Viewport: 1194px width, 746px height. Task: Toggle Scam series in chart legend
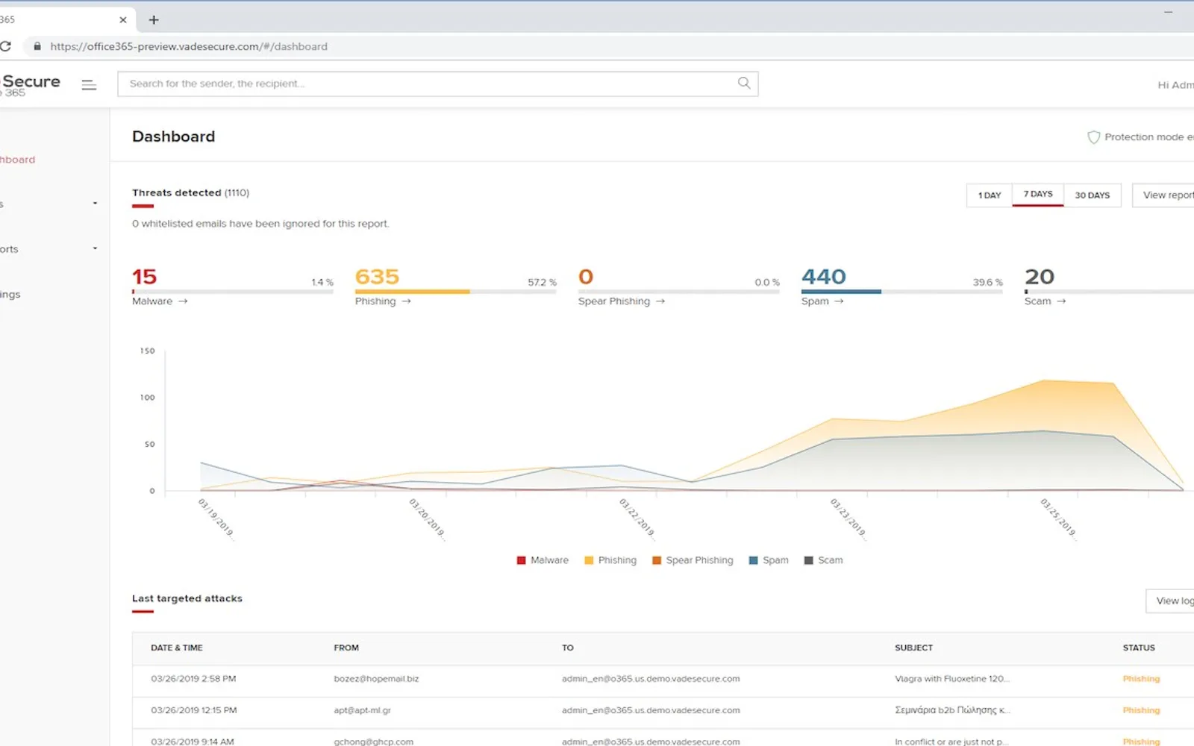(x=823, y=560)
